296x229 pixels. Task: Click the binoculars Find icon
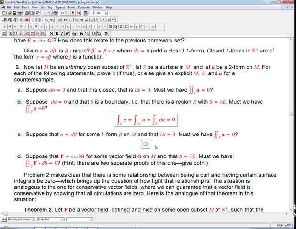(x=81, y=34)
